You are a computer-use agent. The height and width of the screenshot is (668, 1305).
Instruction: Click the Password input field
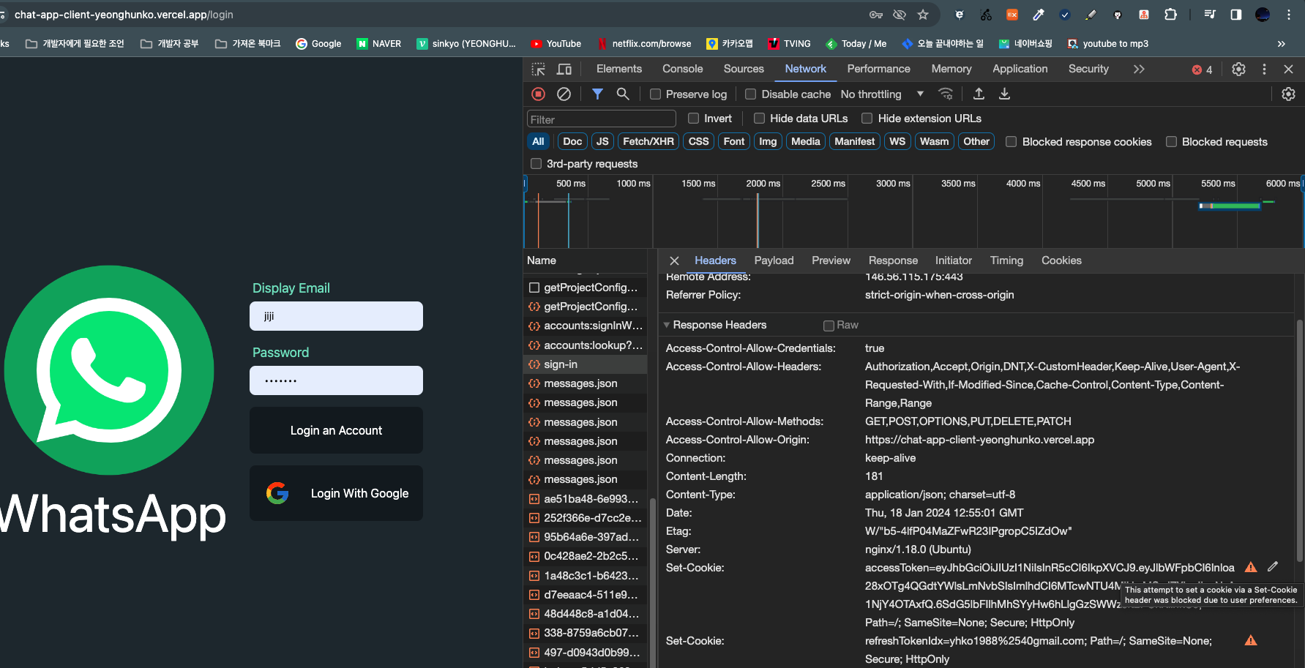click(x=336, y=380)
